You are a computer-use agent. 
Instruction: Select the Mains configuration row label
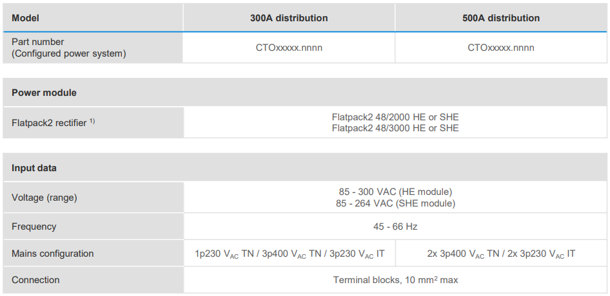[x=53, y=254]
